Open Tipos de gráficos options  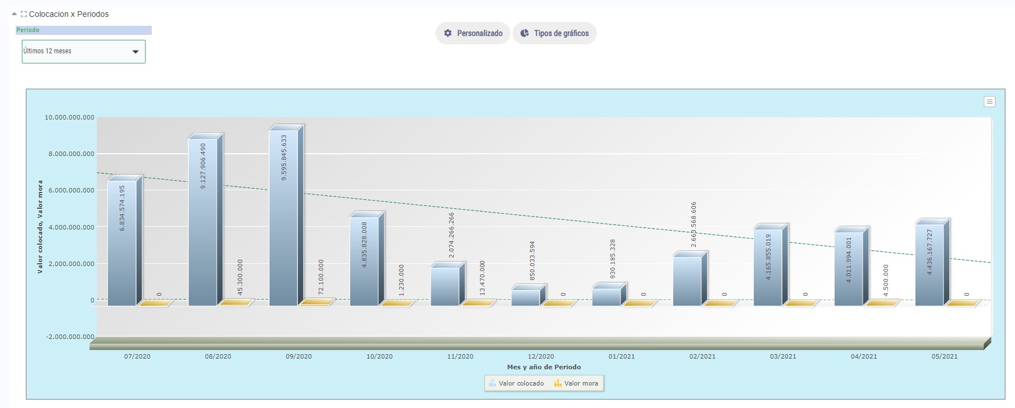[554, 33]
